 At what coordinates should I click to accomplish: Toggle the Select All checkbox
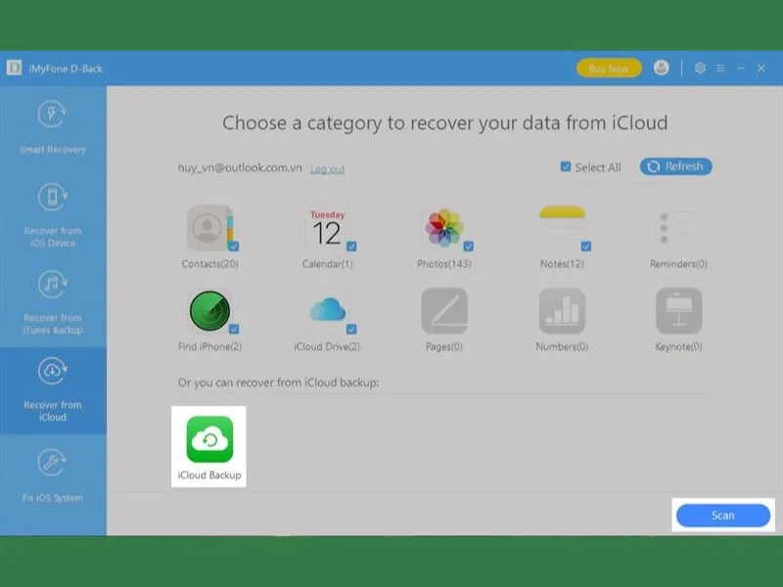(566, 166)
